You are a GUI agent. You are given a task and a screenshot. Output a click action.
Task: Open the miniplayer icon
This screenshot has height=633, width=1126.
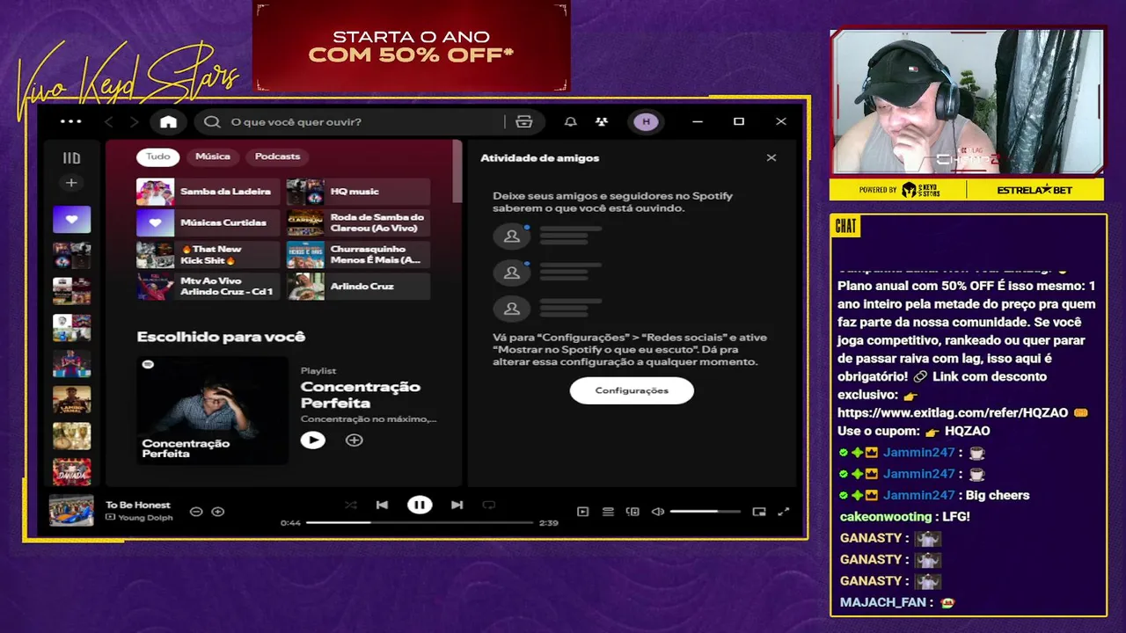pos(759,512)
